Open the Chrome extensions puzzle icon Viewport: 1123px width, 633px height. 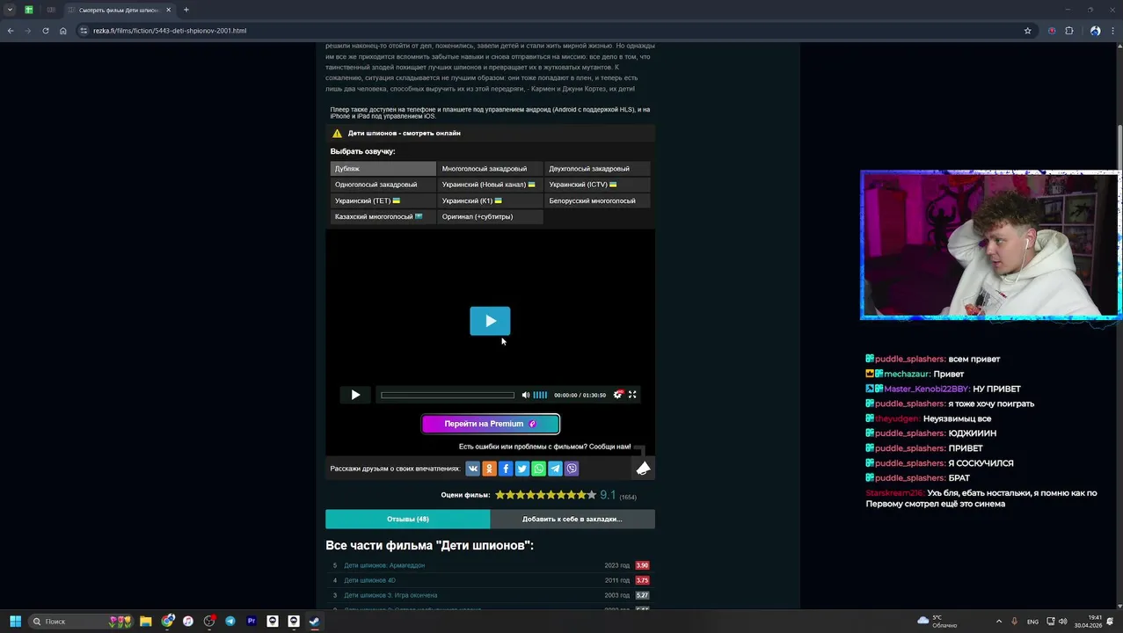pos(1069,31)
